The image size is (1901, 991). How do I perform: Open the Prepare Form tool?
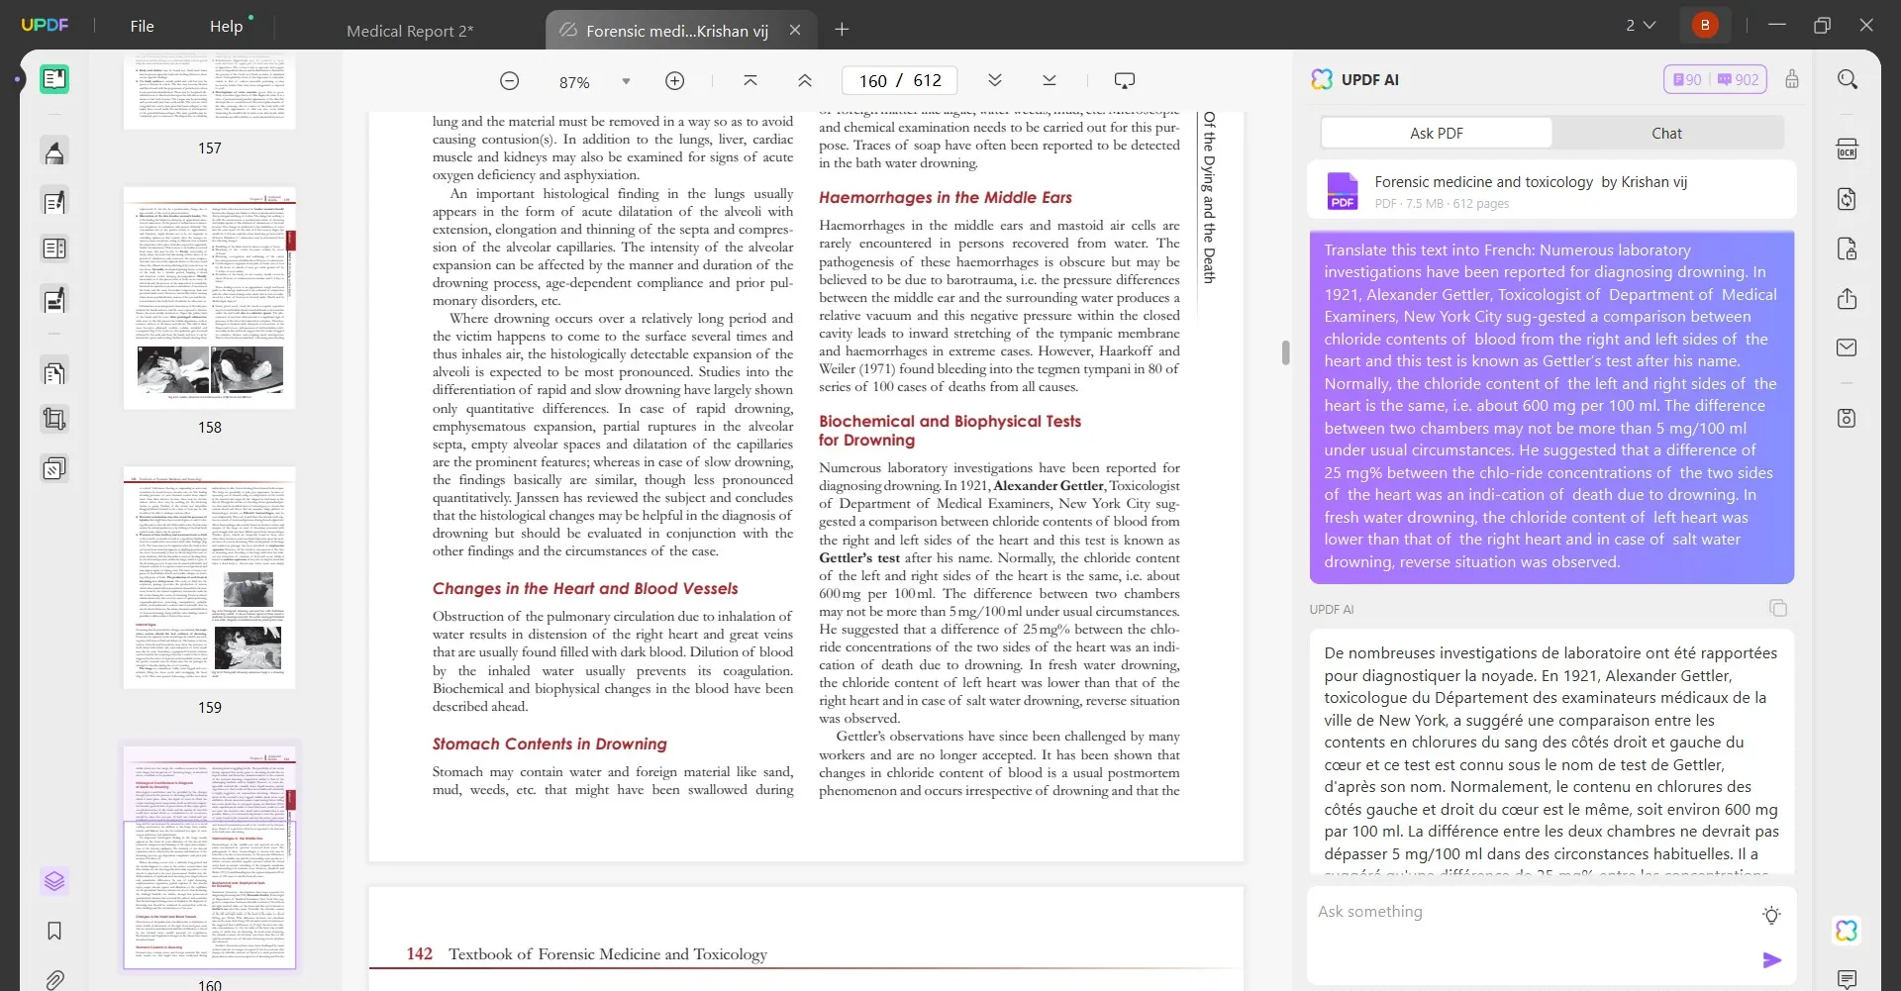54,248
